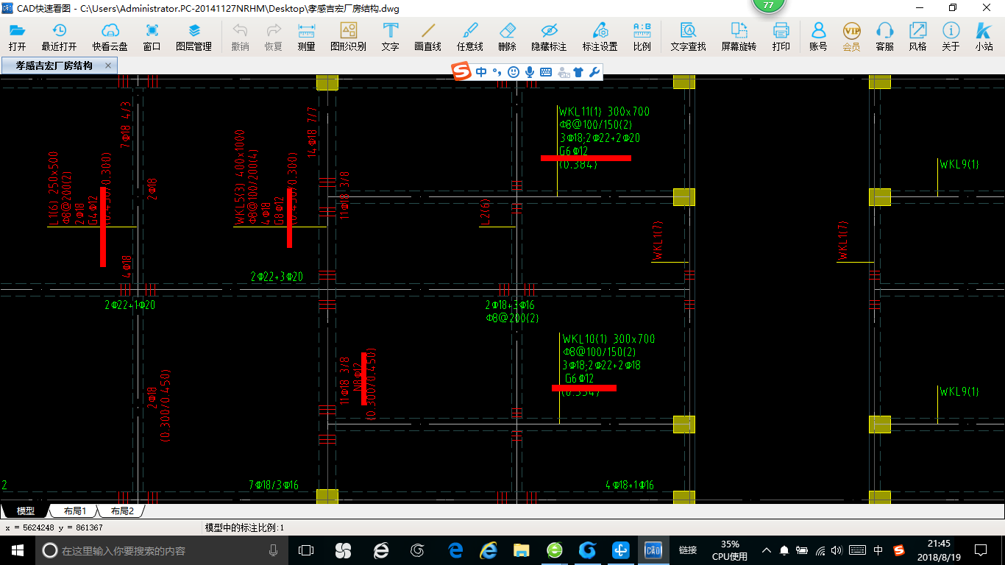Open the 小站 K station
This screenshot has height=565, width=1005.
(x=984, y=37)
